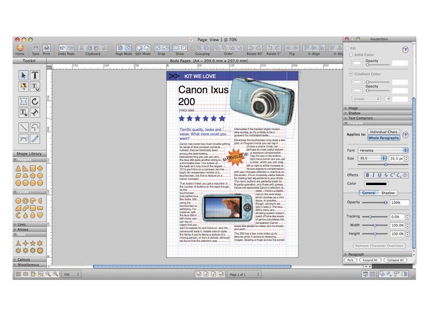Image resolution: width=427 pixels, height=320 pixels.
Task: Select the Gradient Color radio button
Action: pos(351,74)
